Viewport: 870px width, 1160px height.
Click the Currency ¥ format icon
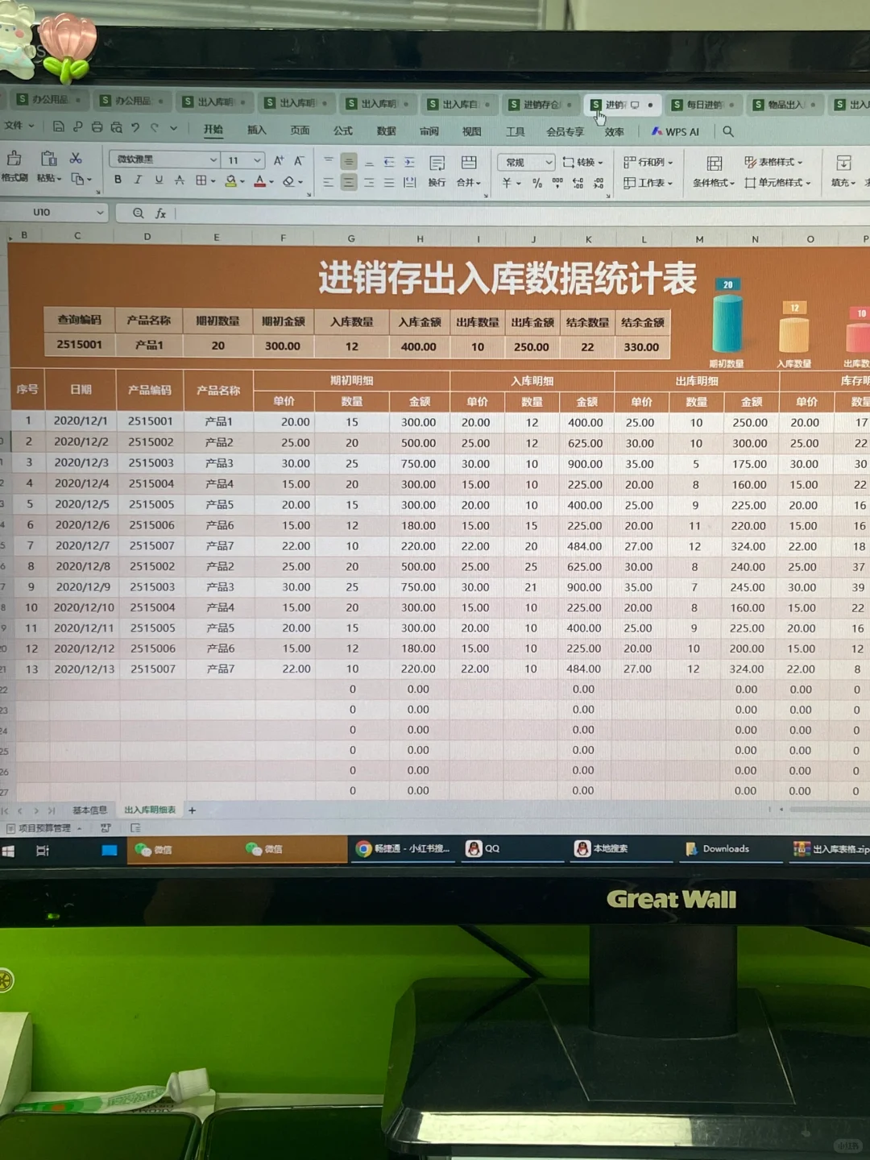click(507, 183)
